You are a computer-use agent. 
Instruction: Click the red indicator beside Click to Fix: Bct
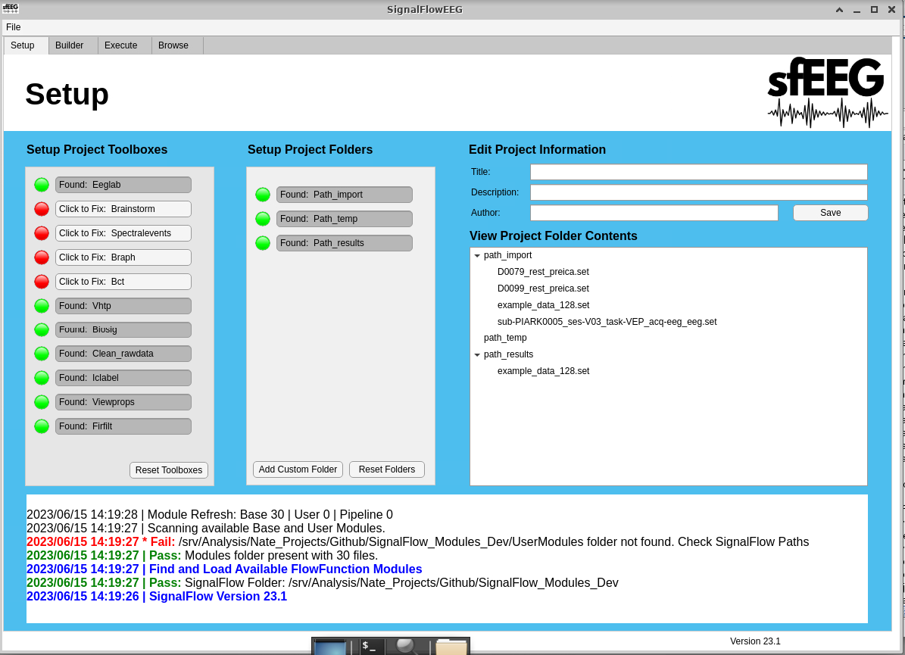tap(42, 282)
